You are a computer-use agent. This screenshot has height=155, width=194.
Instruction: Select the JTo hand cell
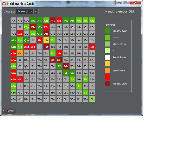click(x=33, y=47)
